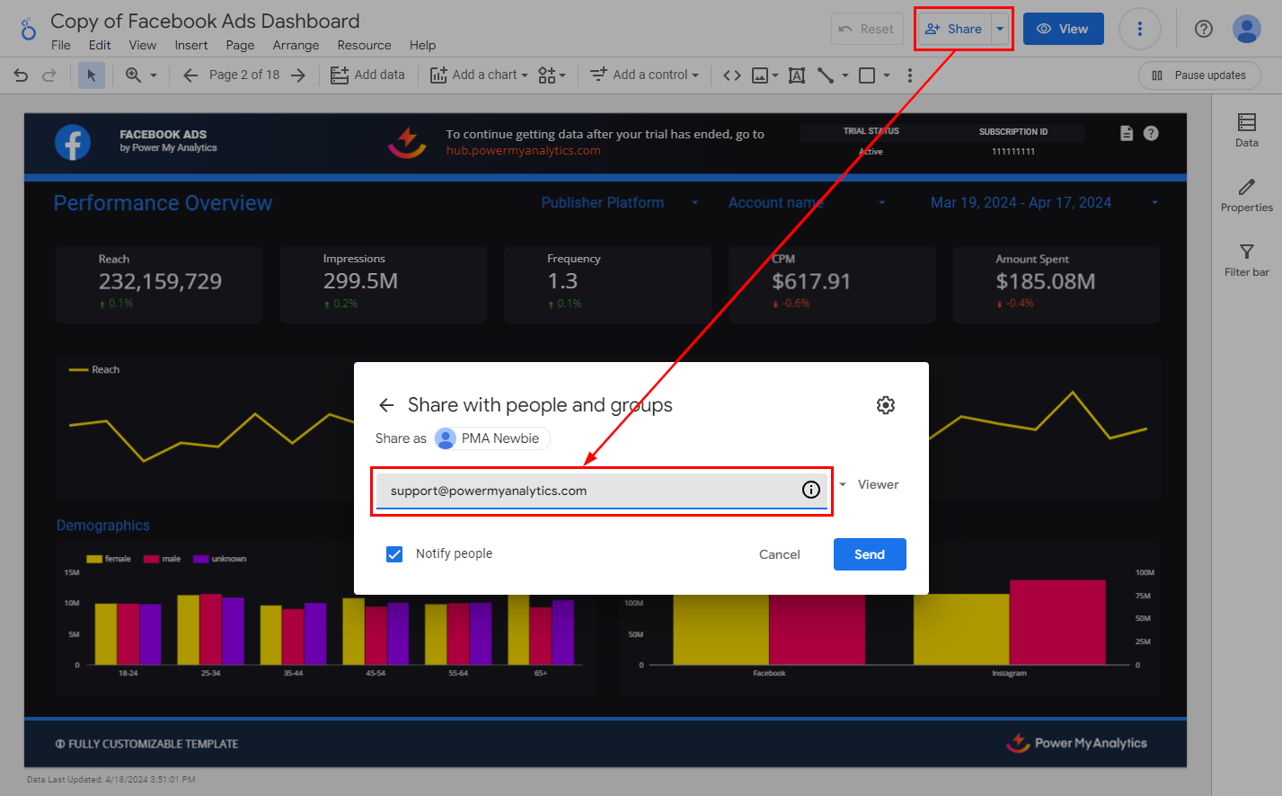Click the undo arrow in toolbar
This screenshot has width=1282, height=796.
[x=21, y=75]
